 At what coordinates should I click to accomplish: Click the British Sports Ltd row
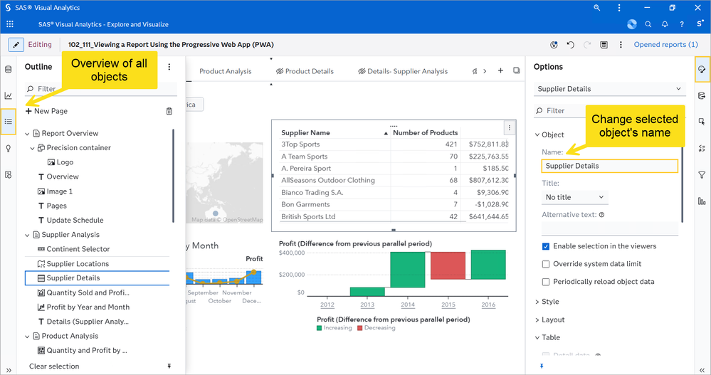(394, 217)
